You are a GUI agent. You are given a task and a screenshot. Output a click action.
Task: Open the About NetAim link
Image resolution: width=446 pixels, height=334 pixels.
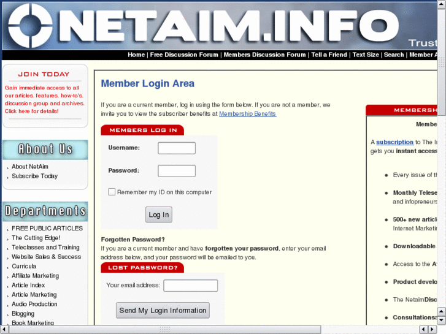click(x=30, y=167)
